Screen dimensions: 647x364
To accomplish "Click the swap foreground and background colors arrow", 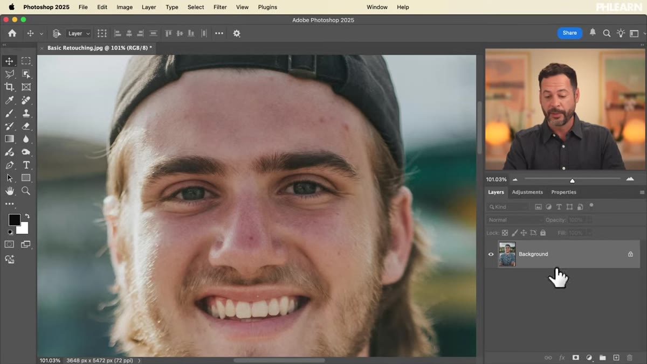I will [x=27, y=216].
